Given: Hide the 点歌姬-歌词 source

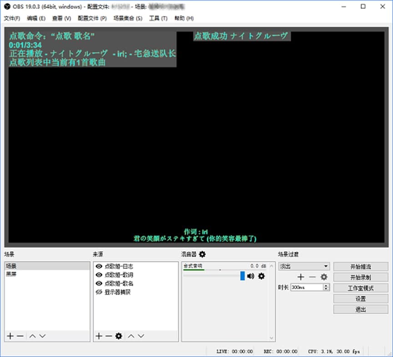Looking at the screenshot, I should (98, 275).
